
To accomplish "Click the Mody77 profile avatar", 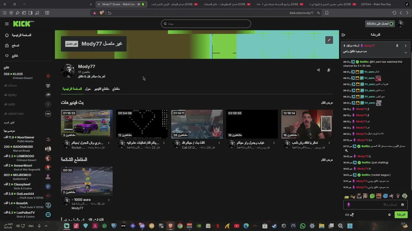I will tap(68, 71).
